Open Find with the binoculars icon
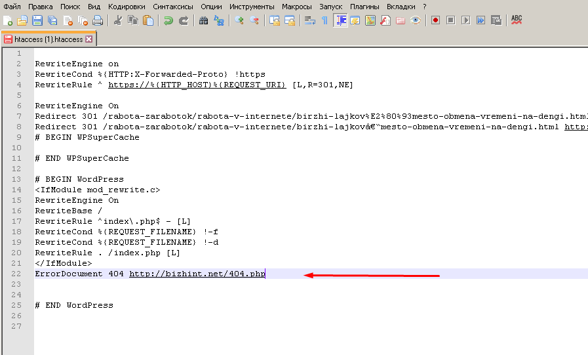 point(203,20)
